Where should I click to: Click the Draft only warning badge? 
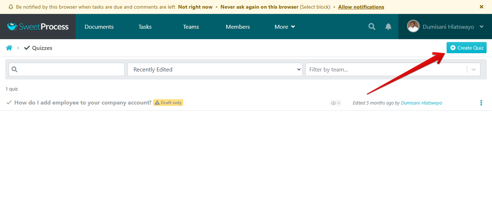(168, 103)
